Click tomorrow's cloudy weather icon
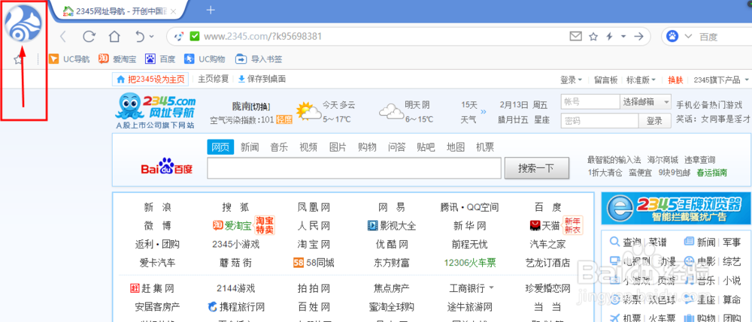752x322 pixels. coord(391,112)
